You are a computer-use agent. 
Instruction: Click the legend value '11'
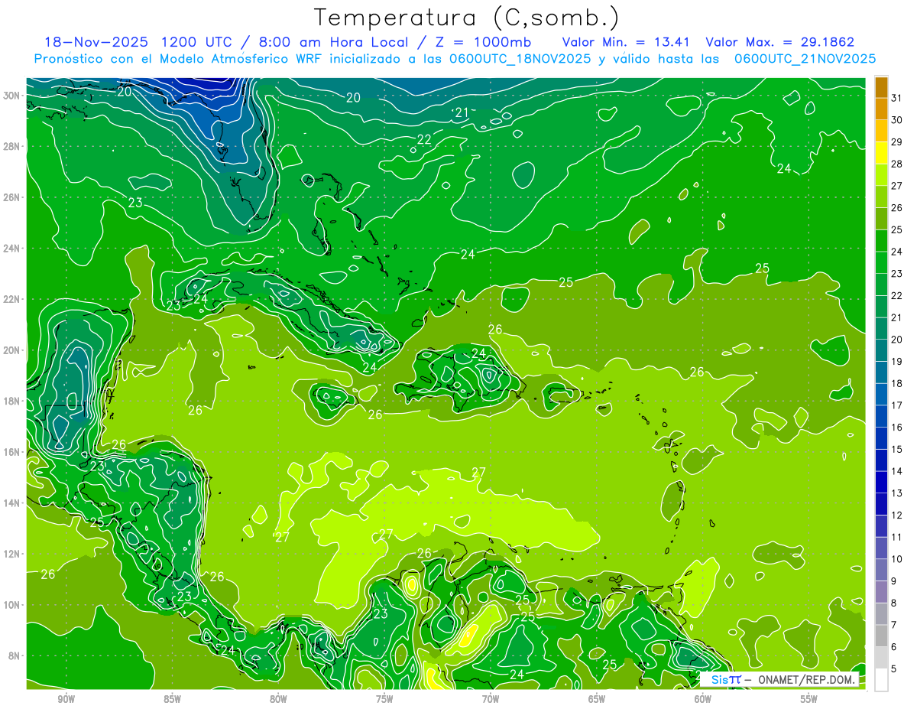click(897, 537)
